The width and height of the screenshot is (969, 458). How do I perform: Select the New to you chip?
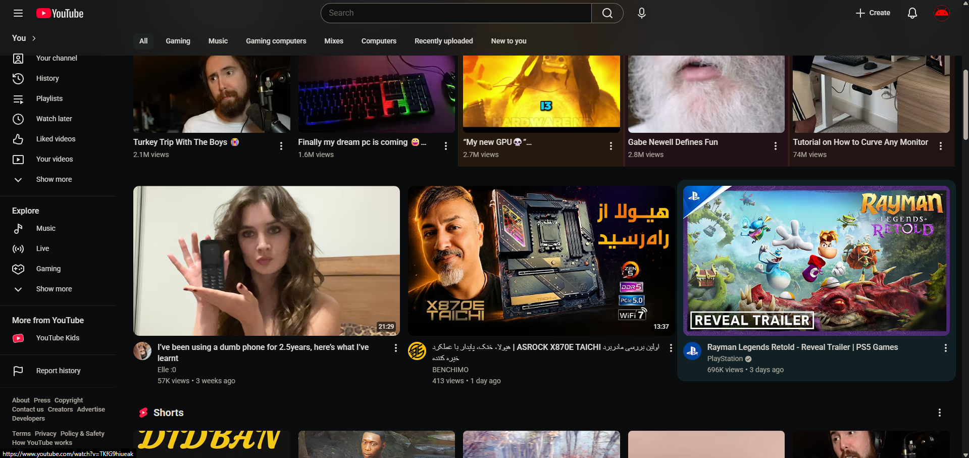point(509,41)
